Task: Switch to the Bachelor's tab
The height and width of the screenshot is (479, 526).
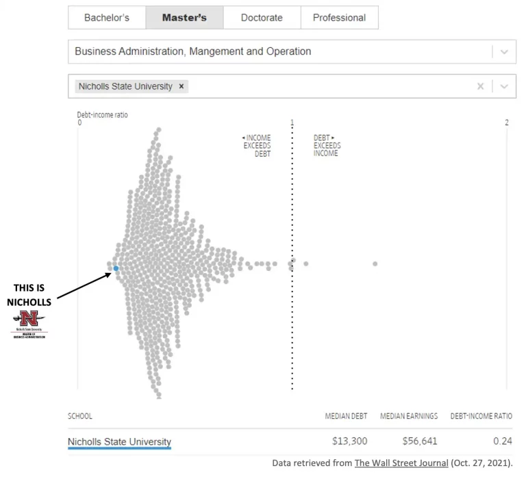Action: (107, 18)
